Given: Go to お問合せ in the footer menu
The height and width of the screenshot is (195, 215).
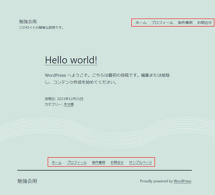Looking at the screenshot, I should coord(117,163).
